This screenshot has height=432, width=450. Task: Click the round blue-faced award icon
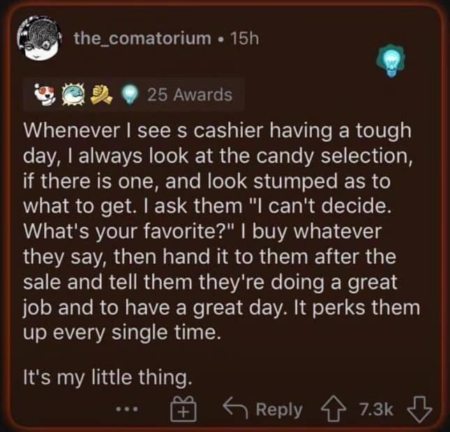[x=75, y=94]
